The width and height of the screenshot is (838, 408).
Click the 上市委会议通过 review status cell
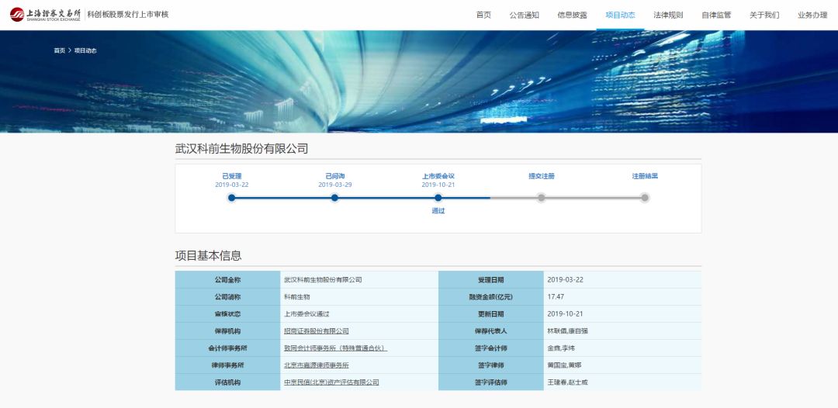point(359,314)
